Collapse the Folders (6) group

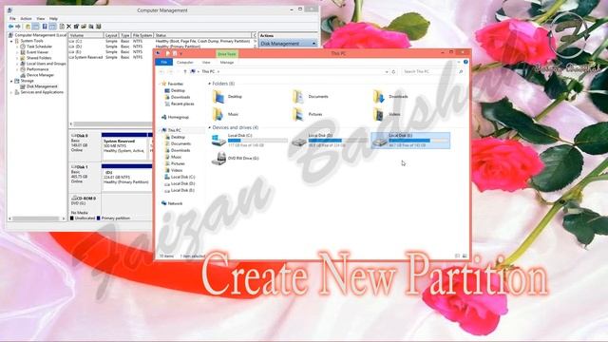coord(210,84)
